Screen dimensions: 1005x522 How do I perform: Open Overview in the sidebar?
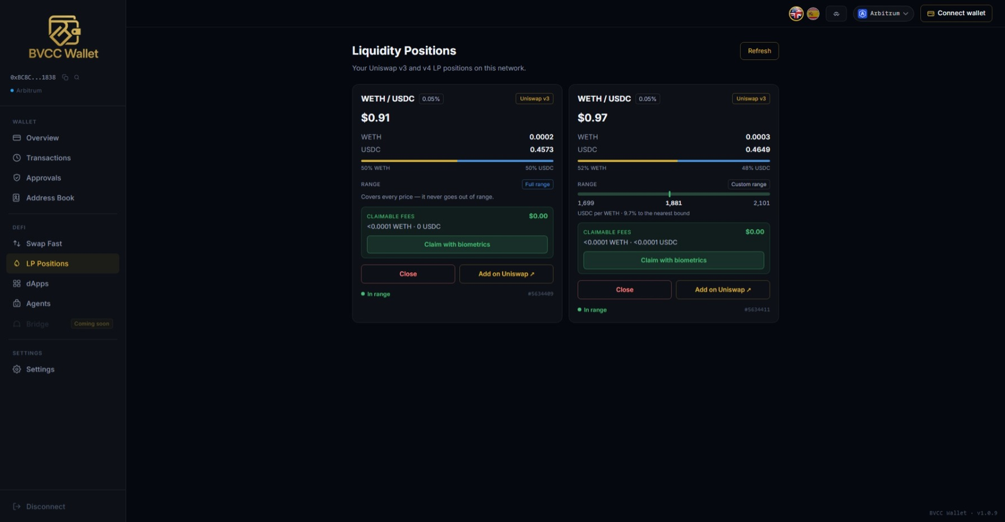pyautogui.click(x=63, y=138)
